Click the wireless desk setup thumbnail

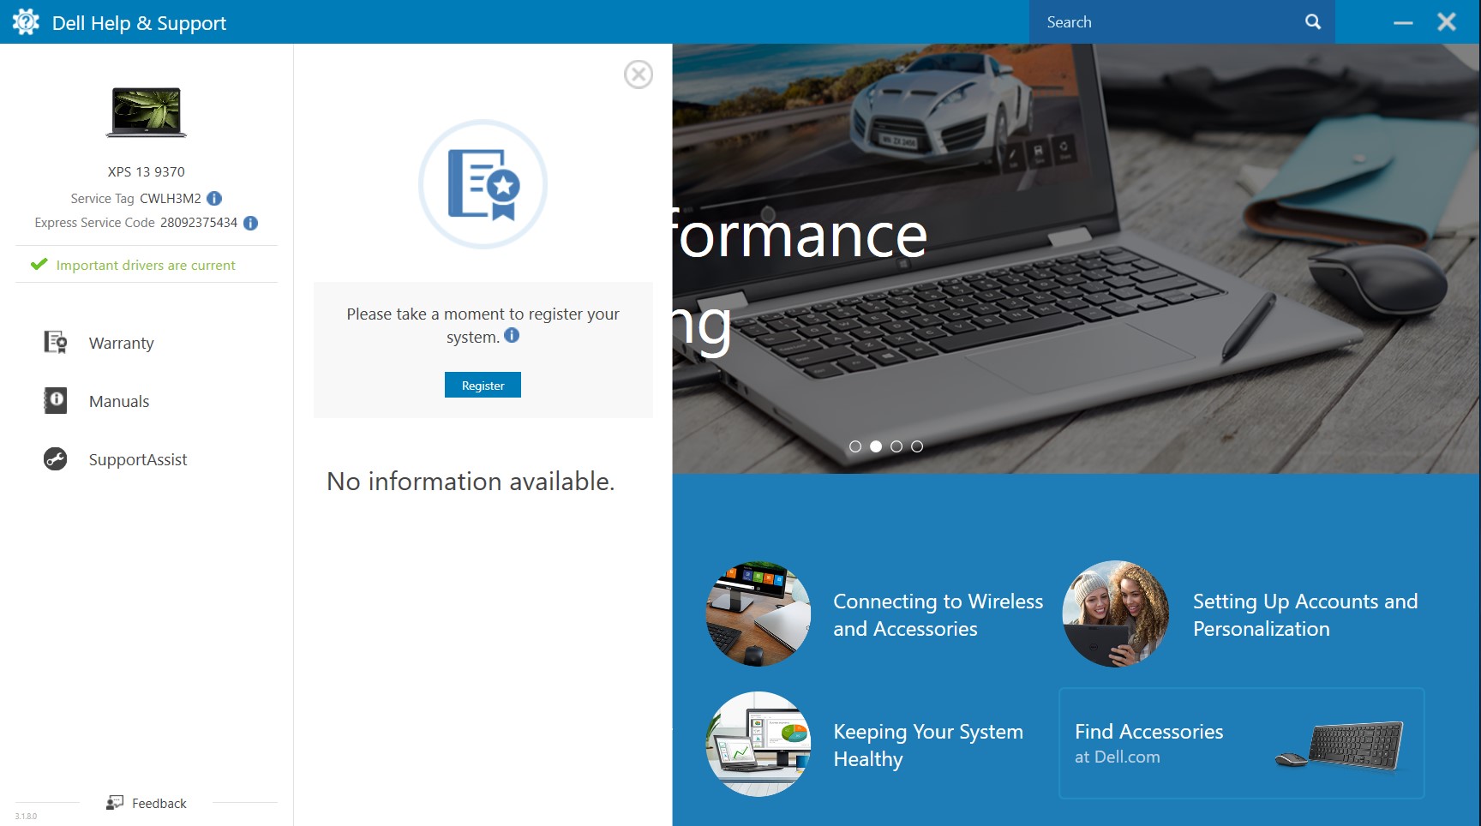pos(758,614)
